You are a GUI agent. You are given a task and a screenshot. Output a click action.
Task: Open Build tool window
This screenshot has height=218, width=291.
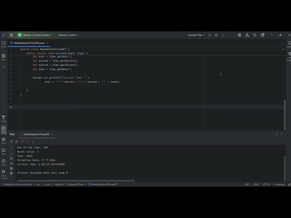pyautogui.click(x=4, y=119)
